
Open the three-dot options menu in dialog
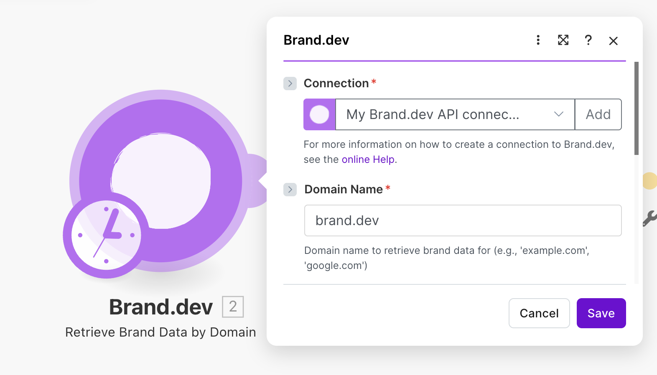tap(538, 40)
